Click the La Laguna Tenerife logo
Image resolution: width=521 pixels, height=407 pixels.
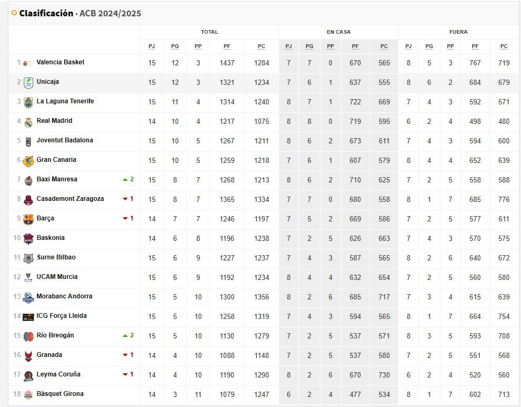coord(28,102)
